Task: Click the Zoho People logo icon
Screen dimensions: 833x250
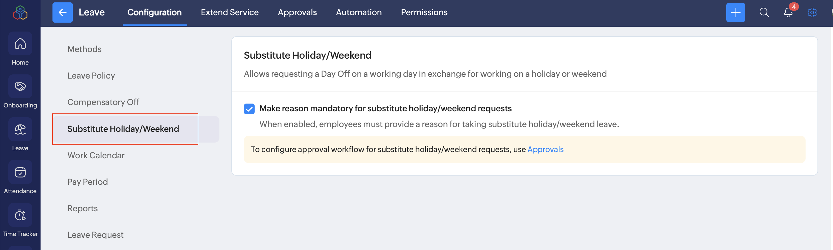Action: (20, 12)
